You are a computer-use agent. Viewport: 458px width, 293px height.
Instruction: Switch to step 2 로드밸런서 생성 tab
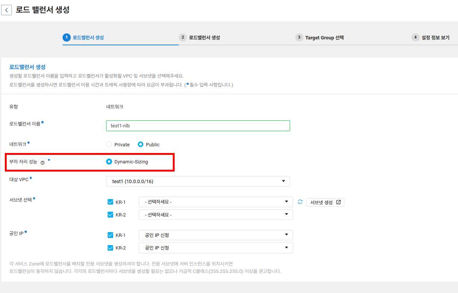point(204,38)
